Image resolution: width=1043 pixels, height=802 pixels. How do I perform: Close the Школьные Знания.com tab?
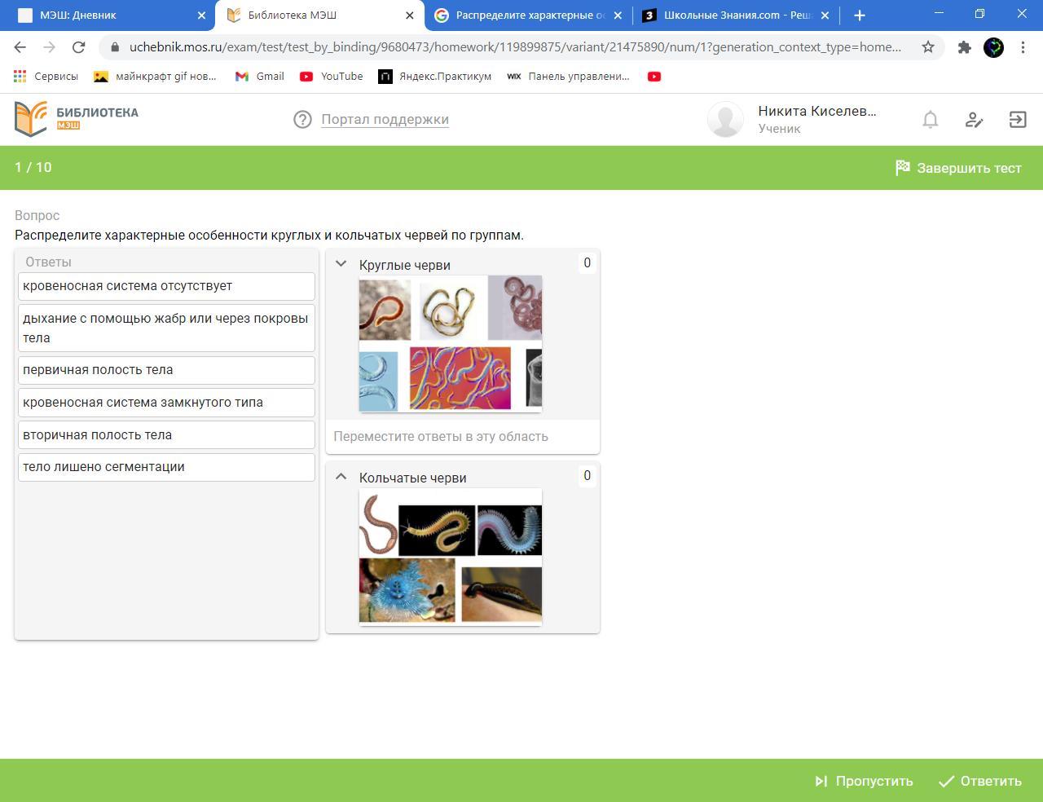(x=825, y=15)
